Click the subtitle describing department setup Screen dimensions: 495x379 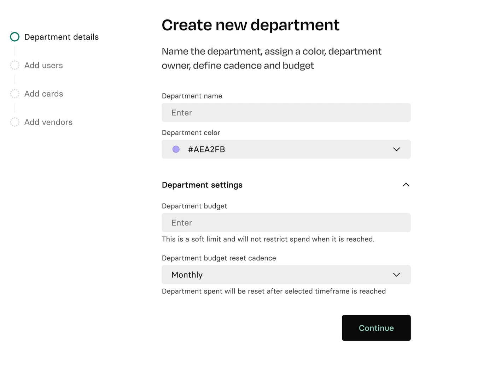click(272, 58)
